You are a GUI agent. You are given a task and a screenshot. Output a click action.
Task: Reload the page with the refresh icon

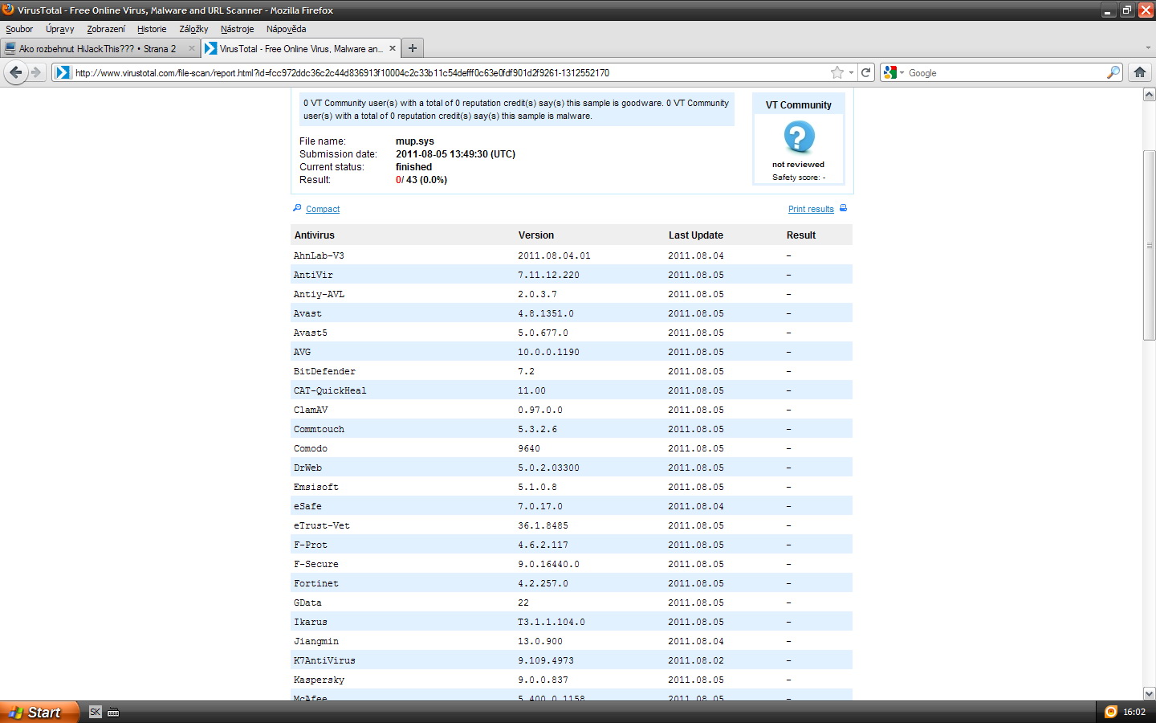pos(866,72)
